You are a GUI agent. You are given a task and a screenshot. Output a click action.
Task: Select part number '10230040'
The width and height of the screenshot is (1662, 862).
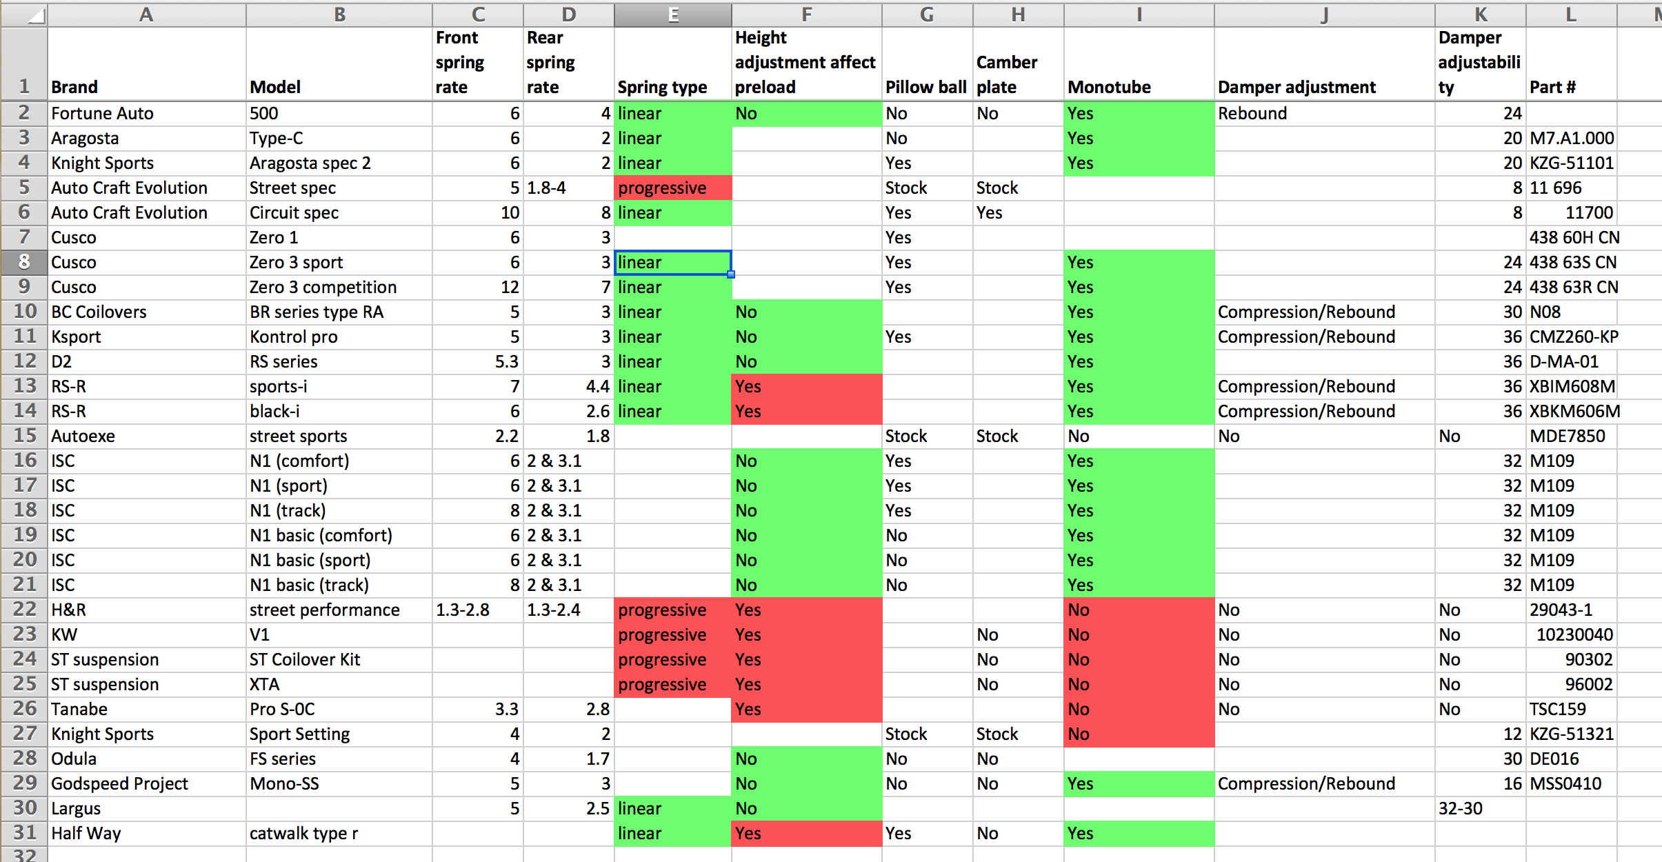(x=1571, y=634)
